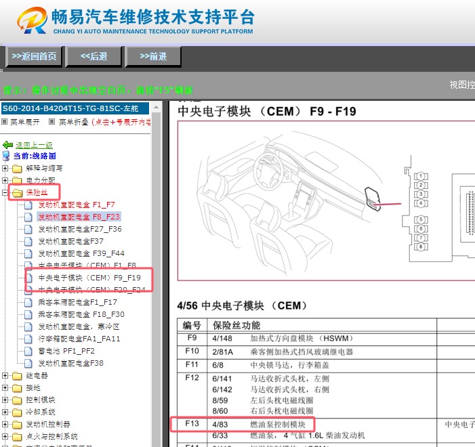Image resolution: width=475 pixels, height=447 pixels.
Task: Click the 发动机控制器 folder icon
Action: click(x=17, y=424)
